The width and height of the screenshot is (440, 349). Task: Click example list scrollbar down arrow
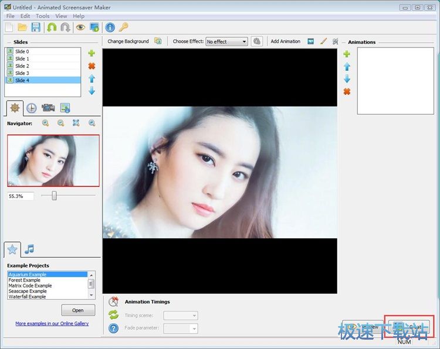[x=91, y=295]
